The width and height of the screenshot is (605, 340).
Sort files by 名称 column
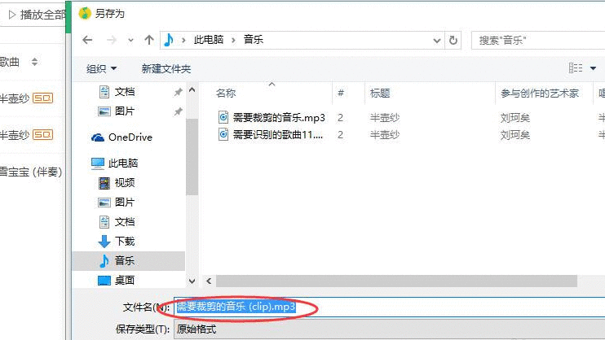tap(226, 94)
